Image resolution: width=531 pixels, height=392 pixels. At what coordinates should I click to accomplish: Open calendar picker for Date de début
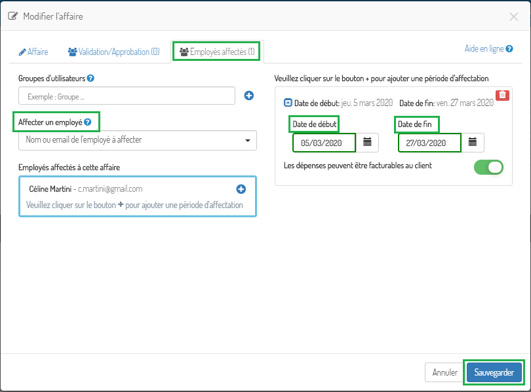pyautogui.click(x=367, y=143)
